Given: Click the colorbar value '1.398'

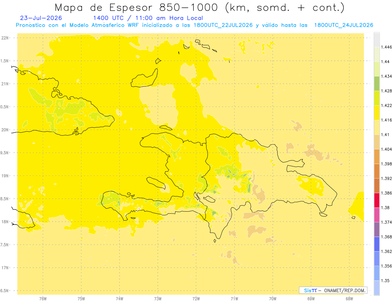Looking at the screenshot, I should 386,164.
